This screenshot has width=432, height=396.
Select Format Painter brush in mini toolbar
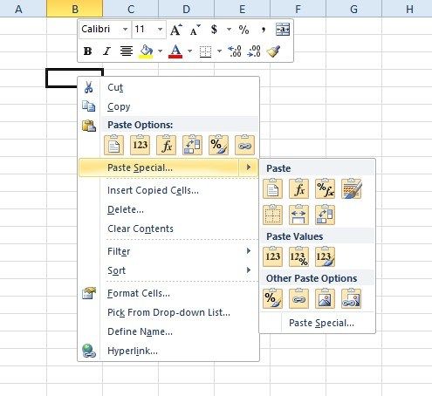(x=273, y=51)
